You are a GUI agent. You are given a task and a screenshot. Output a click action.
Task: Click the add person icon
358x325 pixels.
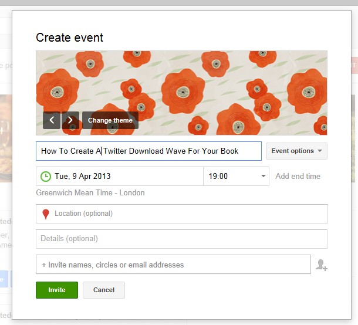322,265
